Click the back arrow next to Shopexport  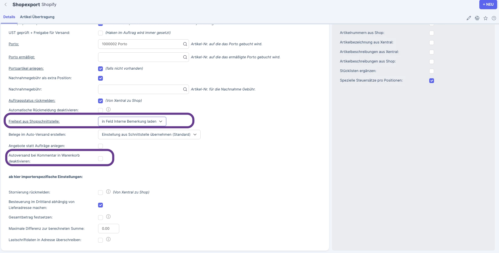click(6, 4)
